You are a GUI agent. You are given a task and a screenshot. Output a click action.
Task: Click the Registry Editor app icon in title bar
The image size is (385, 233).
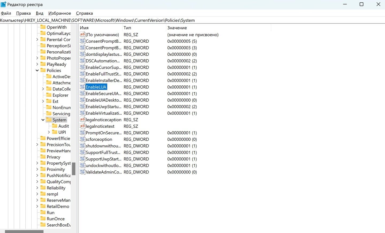click(3, 4)
